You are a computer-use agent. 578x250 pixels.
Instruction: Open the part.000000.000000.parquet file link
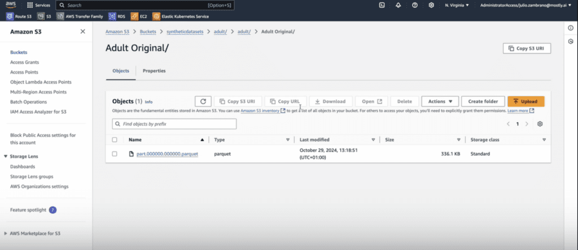(x=167, y=154)
